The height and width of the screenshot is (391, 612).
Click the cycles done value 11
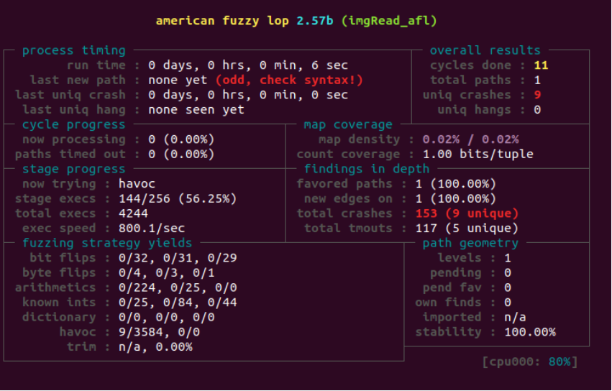coord(541,65)
